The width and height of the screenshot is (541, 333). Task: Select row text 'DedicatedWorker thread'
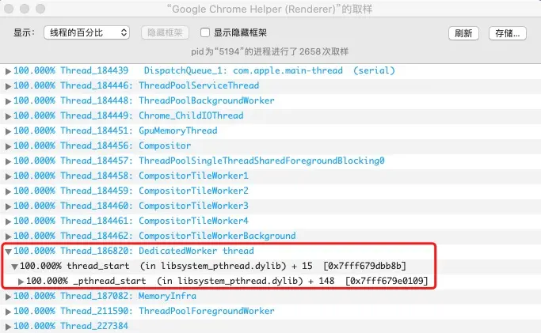[196, 251]
